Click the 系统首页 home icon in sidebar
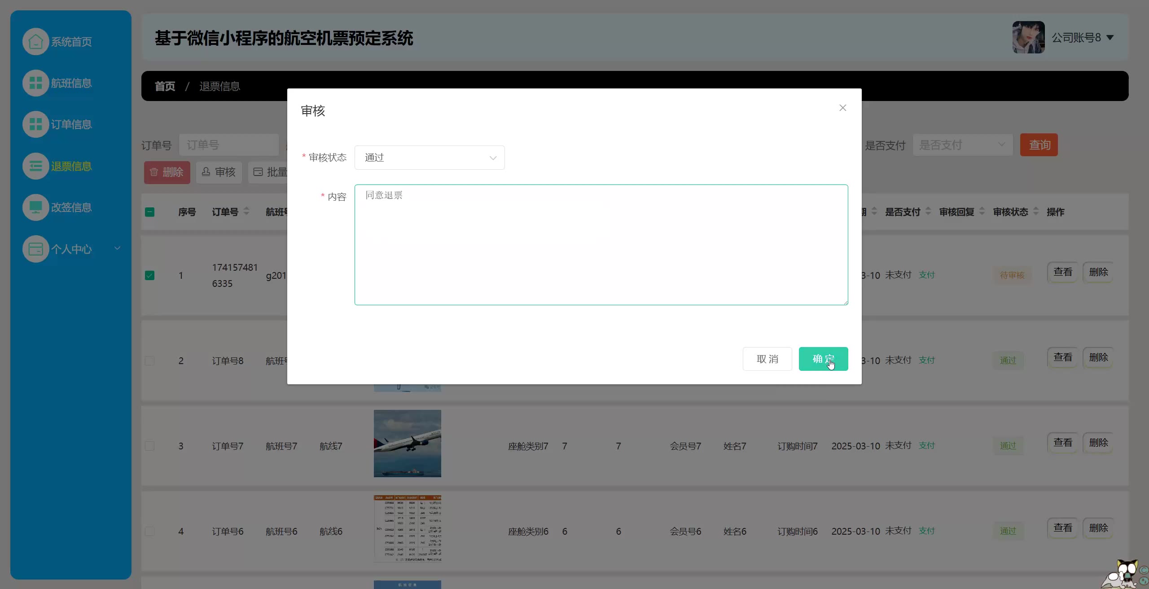Viewport: 1149px width, 589px height. coord(35,42)
